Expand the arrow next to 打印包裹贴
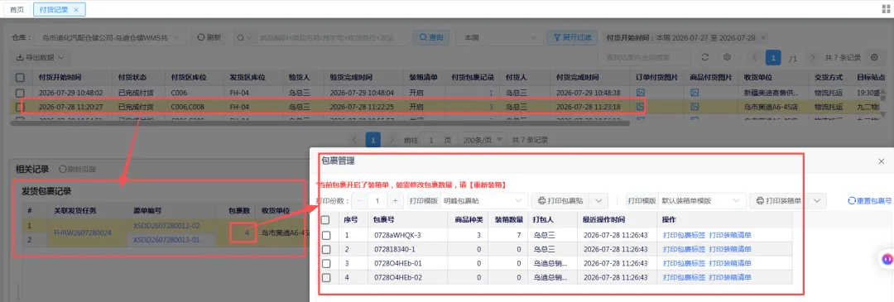The width and height of the screenshot is (894, 302). (x=598, y=200)
